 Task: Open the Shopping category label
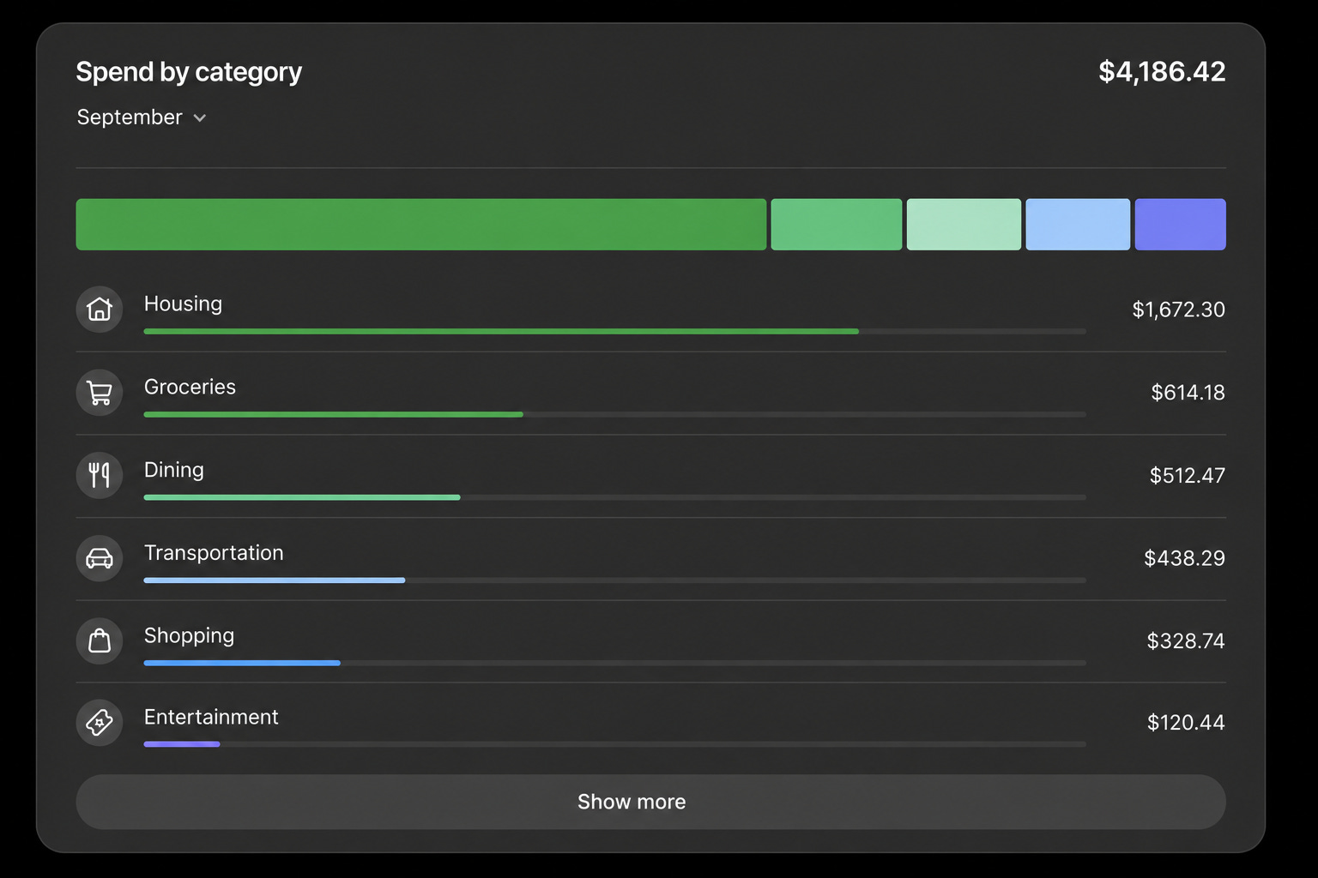pos(189,636)
